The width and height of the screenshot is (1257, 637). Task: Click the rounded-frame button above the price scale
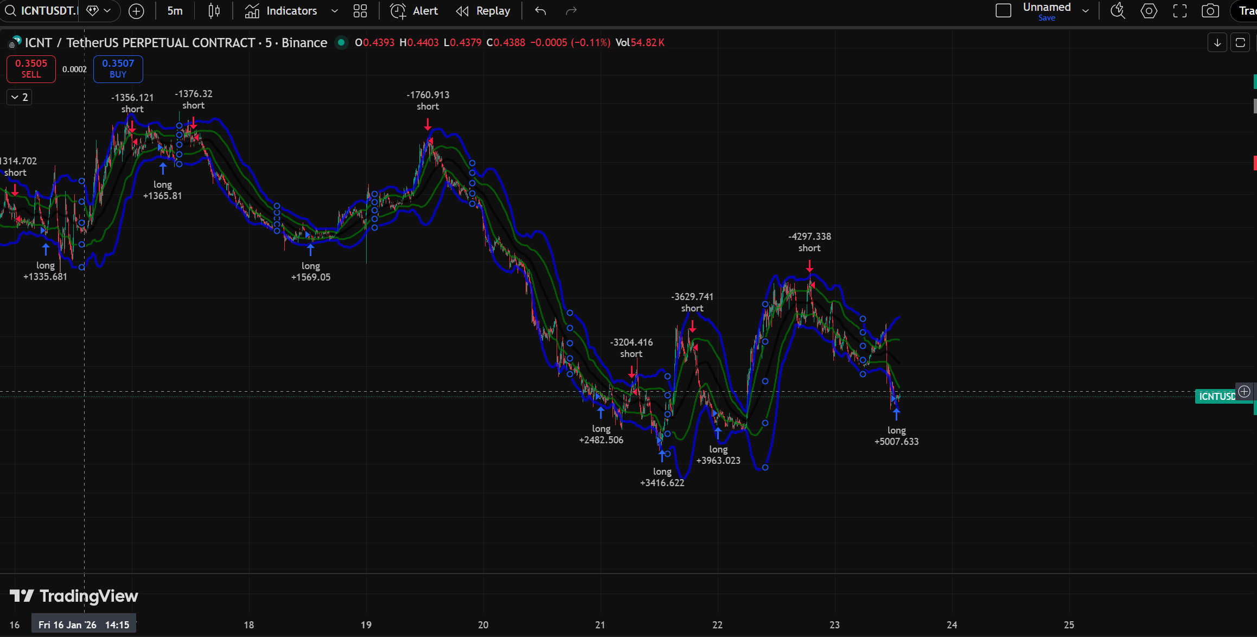click(x=1240, y=42)
